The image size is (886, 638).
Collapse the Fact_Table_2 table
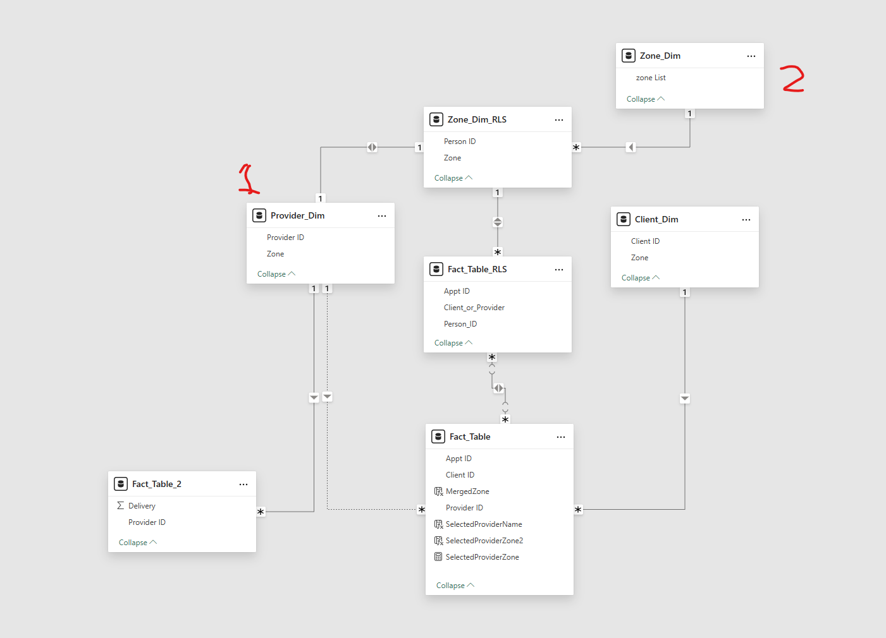click(138, 543)
